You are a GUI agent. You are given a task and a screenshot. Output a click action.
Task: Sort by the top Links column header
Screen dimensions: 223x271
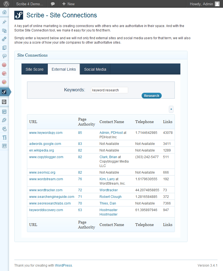[168, 122]
